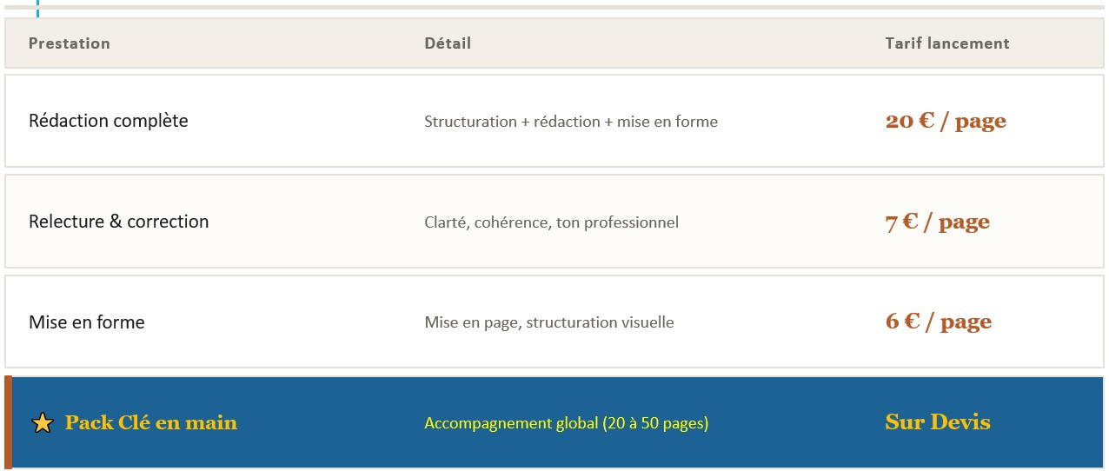Click "Accompagnement global (20 à 50 pages)" text
Viewport: 1109px width, 471px height.
pos(566,424)
